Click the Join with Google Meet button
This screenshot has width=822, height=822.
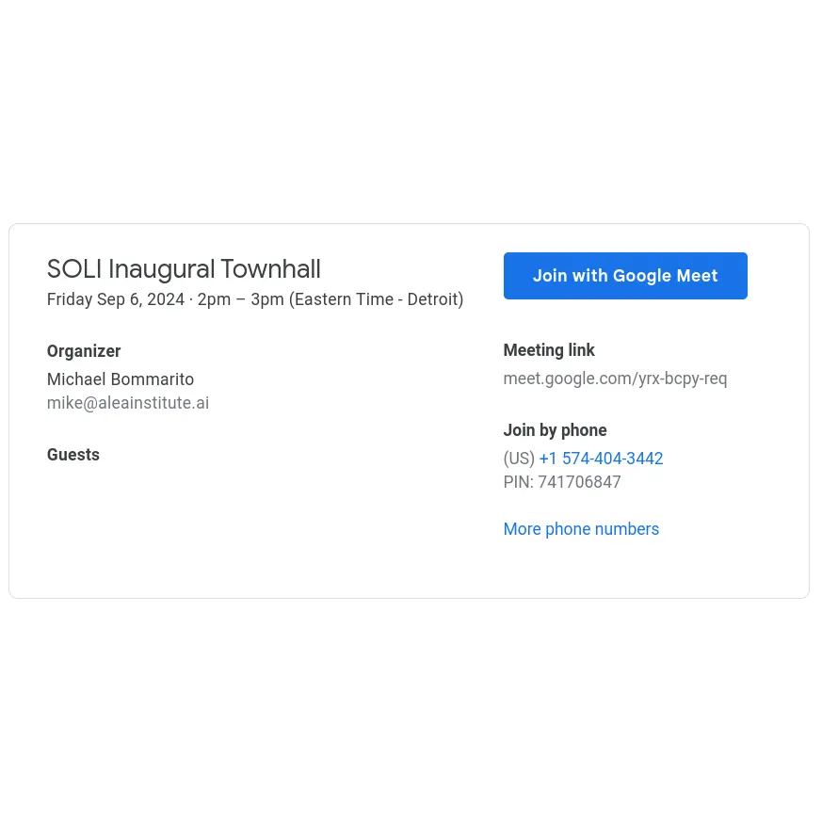[625, 276]
